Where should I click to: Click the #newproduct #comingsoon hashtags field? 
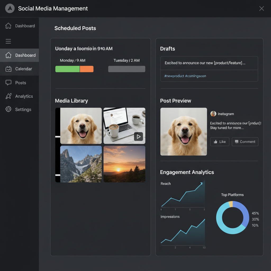[x=209, y=76]
